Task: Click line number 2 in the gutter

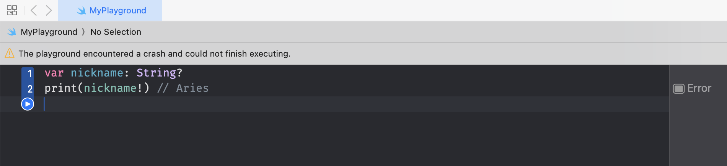Action: [30, 89]
